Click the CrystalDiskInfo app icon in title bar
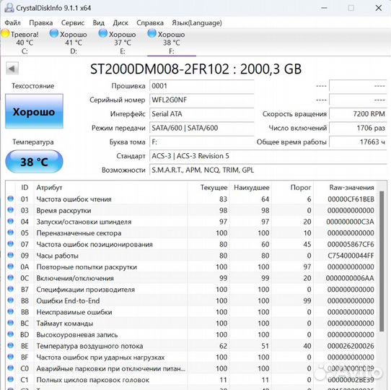This screenshot has height=390, width=391. pyautogui.click(x=9, y=8)
